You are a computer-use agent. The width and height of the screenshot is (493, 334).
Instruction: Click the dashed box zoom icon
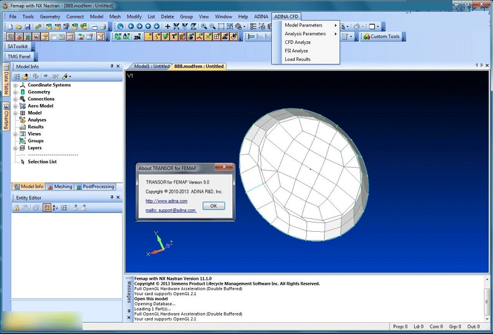pyautogui.click(x=221, y=26)
